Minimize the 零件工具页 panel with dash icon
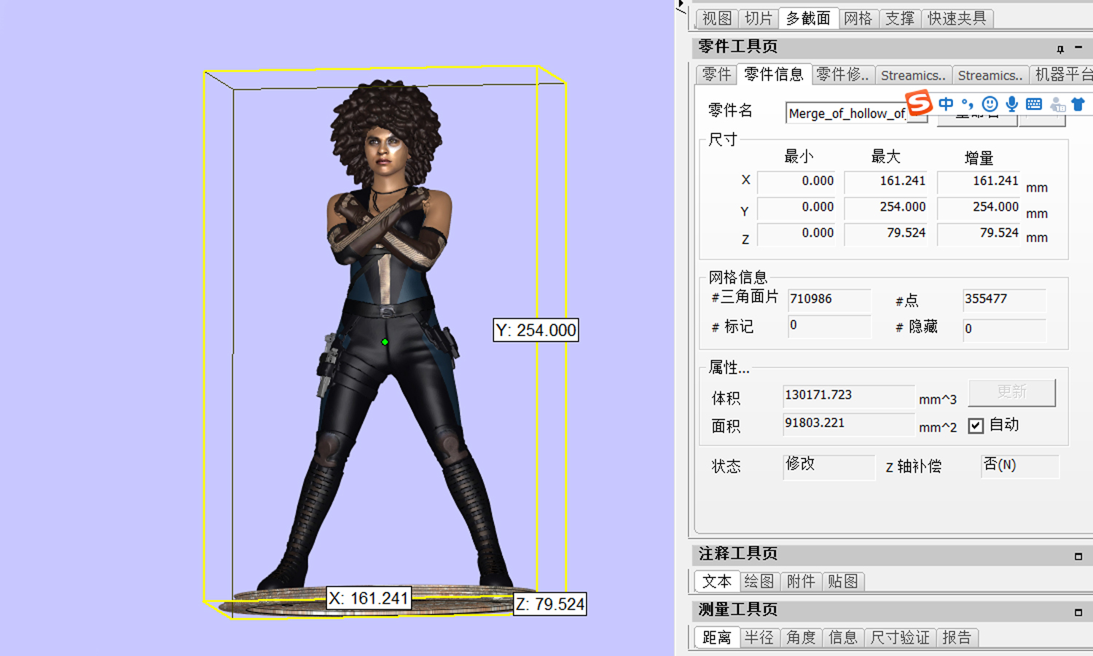1093x656 pixels. pyautogui.click(x=1078, y=47)
